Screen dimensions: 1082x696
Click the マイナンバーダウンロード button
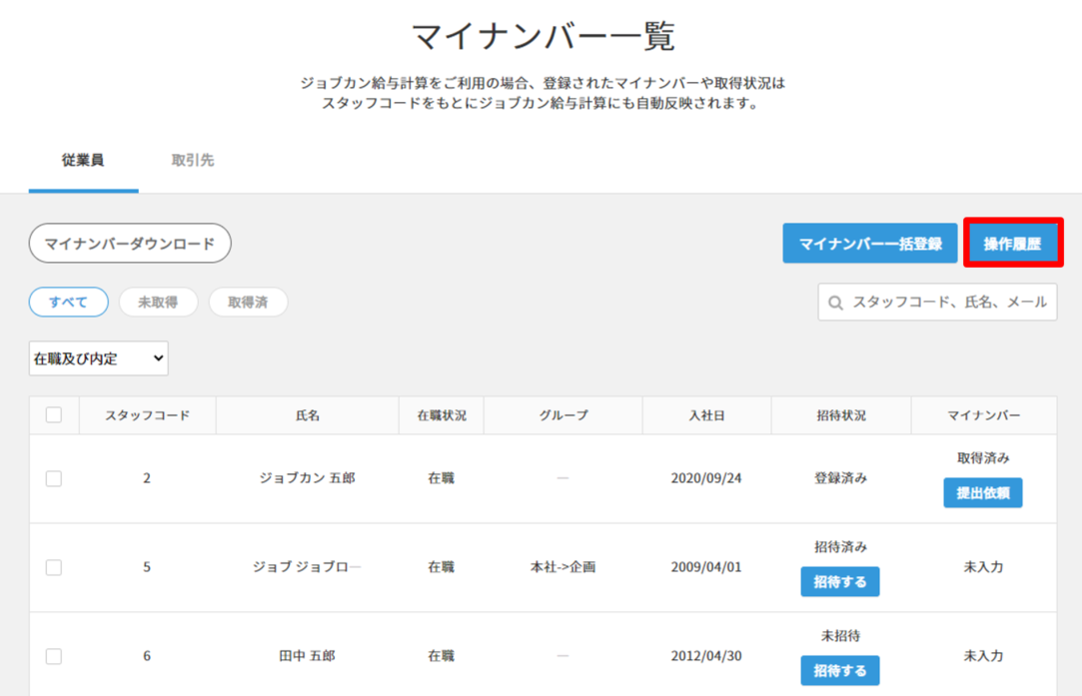pyautogui.click(x=130, y=244)
